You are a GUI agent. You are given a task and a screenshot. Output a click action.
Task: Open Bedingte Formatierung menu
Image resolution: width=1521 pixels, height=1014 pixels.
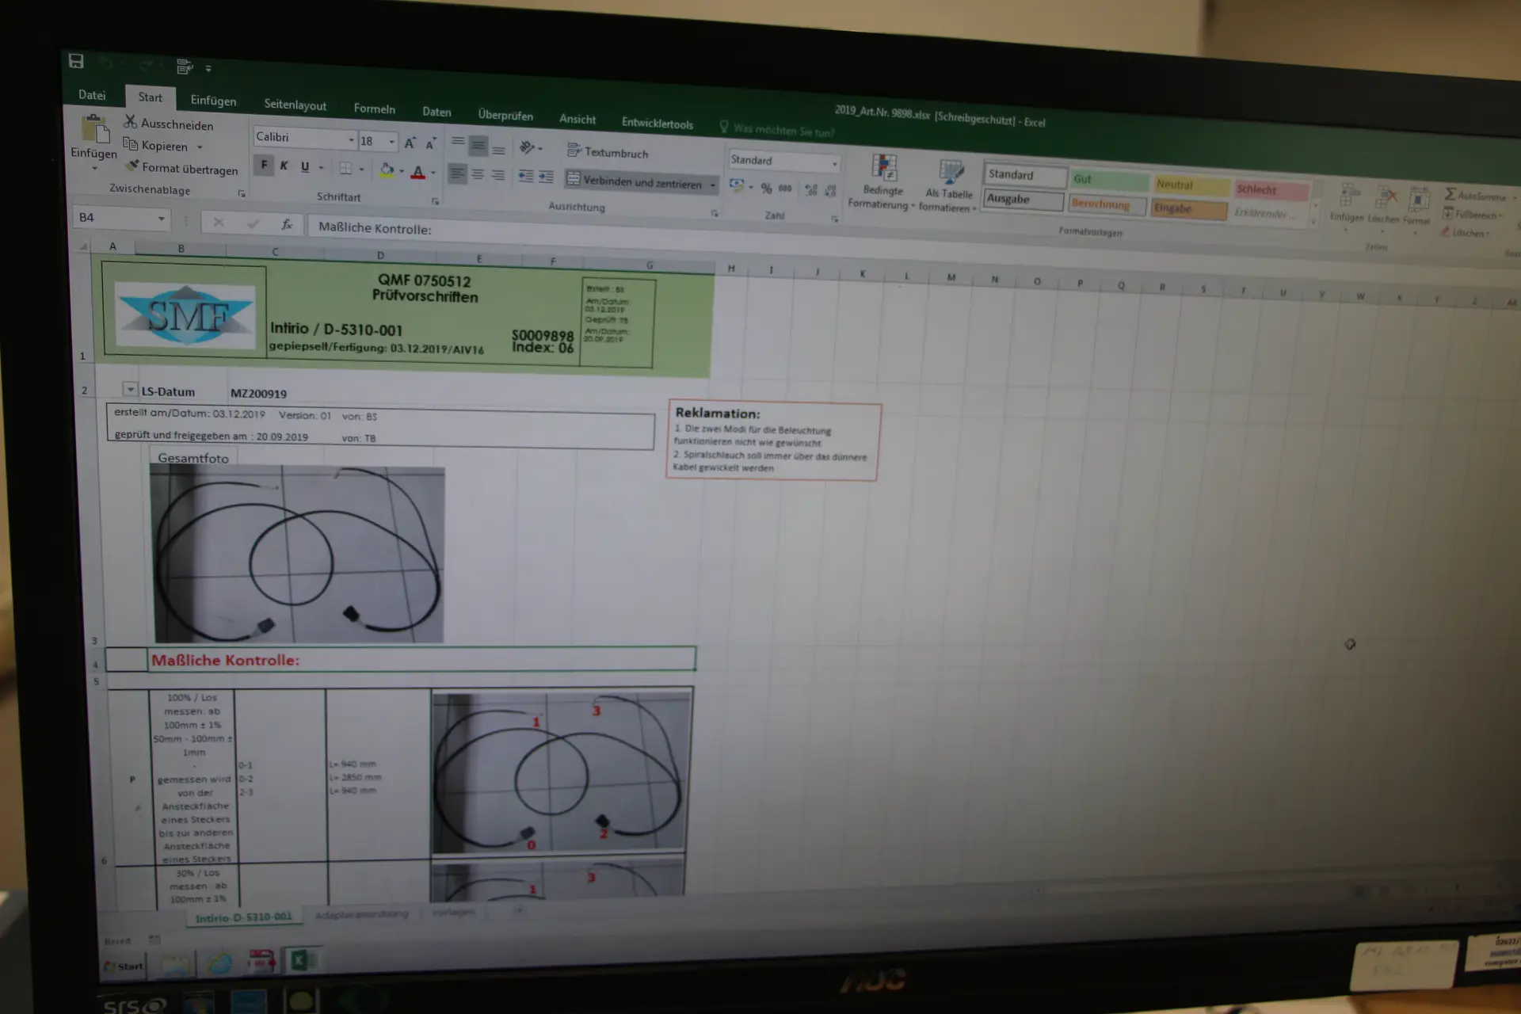click(x=882, y=182)
